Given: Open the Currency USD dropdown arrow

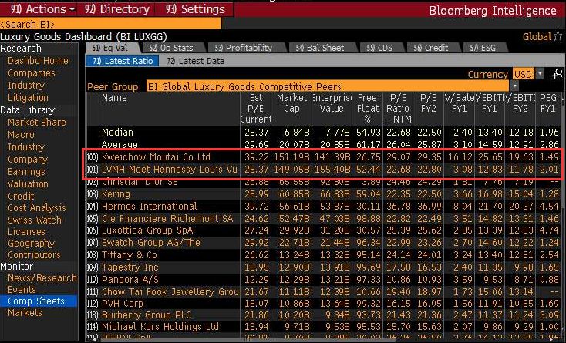Looking at the screenshot, I should pos(540,74).
